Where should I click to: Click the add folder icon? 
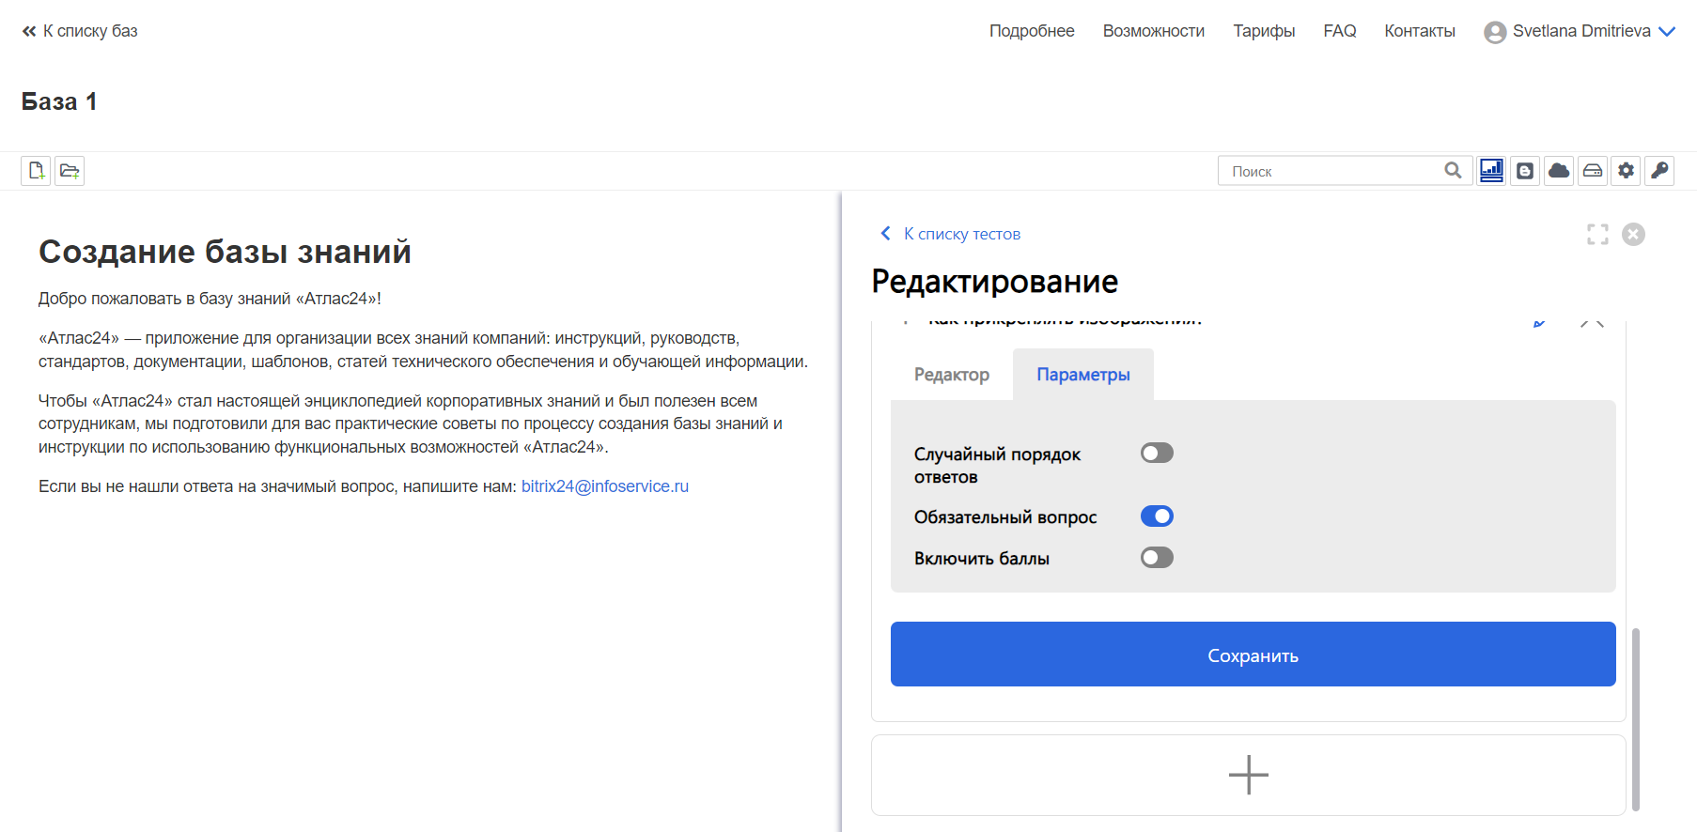[70, 171]
